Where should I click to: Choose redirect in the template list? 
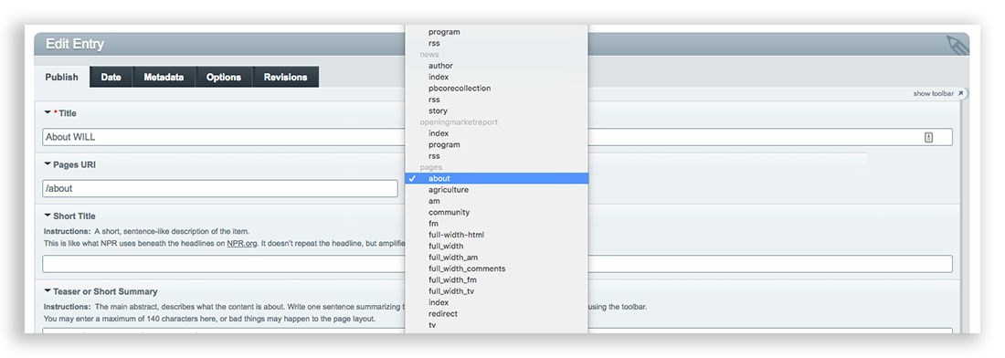(x=497, y=314)
